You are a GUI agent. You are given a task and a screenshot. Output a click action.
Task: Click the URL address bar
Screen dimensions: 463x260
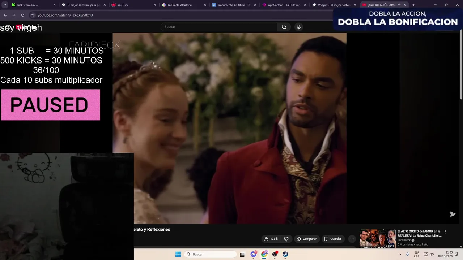tap(181, 15)
